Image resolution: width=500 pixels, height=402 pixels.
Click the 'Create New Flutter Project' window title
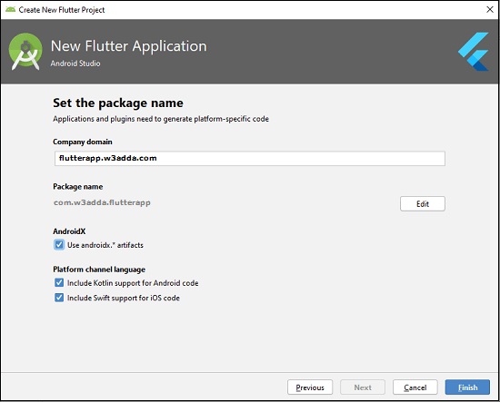62,10
